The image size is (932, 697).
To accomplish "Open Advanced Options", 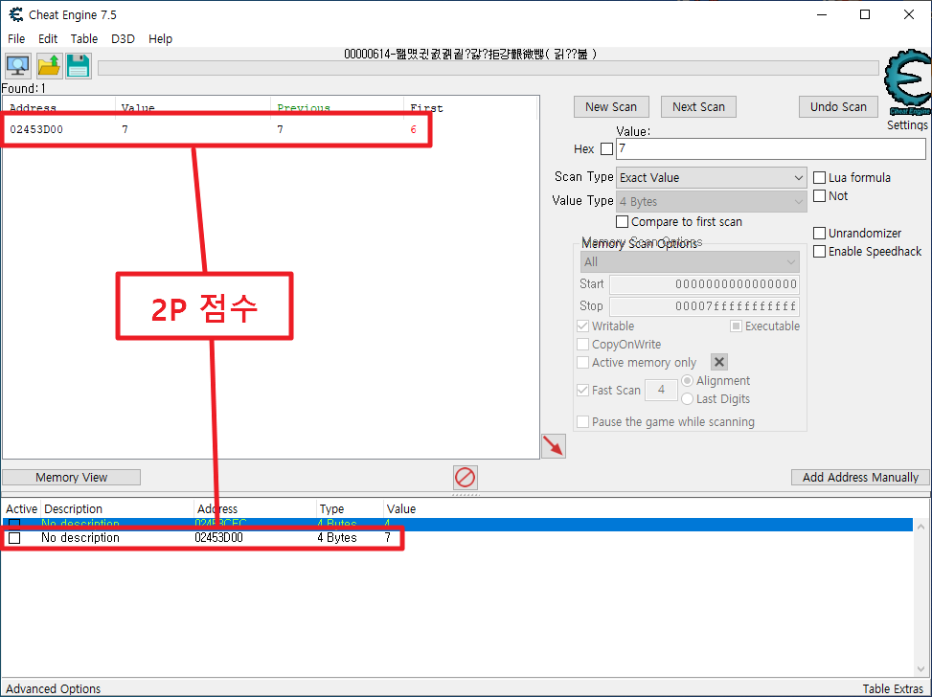I will click(x=53, y=688).
